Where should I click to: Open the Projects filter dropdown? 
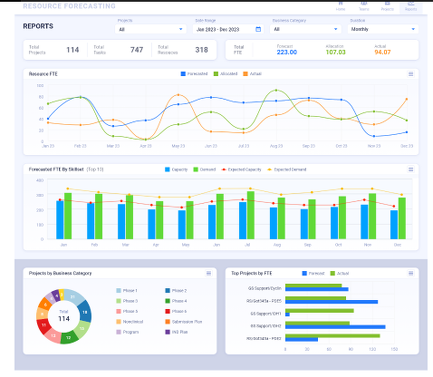[x=151, y=29]
